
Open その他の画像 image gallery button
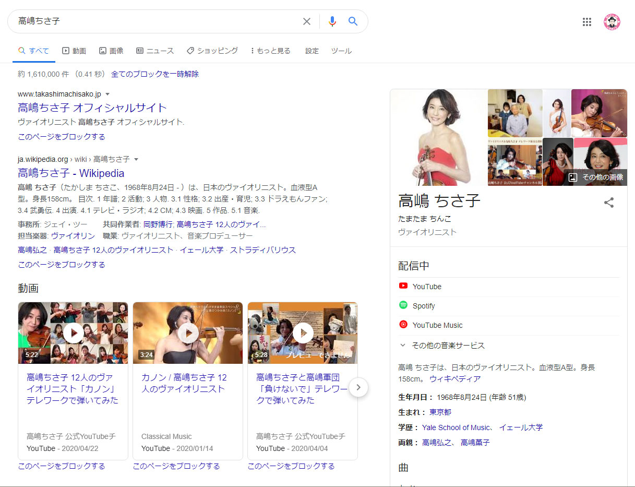click(x=595, y=177)
